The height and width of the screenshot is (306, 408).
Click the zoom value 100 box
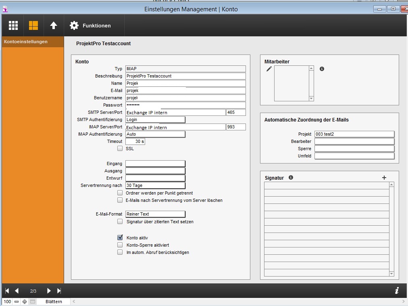coord(7,302)
